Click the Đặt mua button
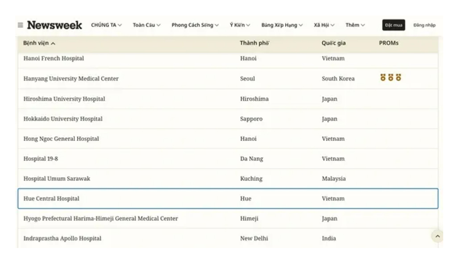The height and width of the screenshot is (256, 457). [394, 25]
